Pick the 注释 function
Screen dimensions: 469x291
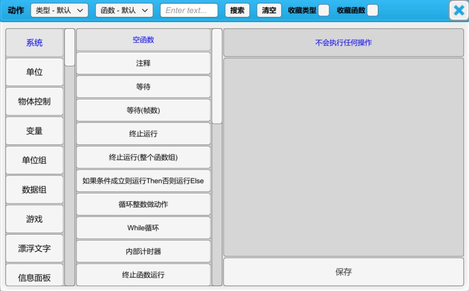(143, 63)
